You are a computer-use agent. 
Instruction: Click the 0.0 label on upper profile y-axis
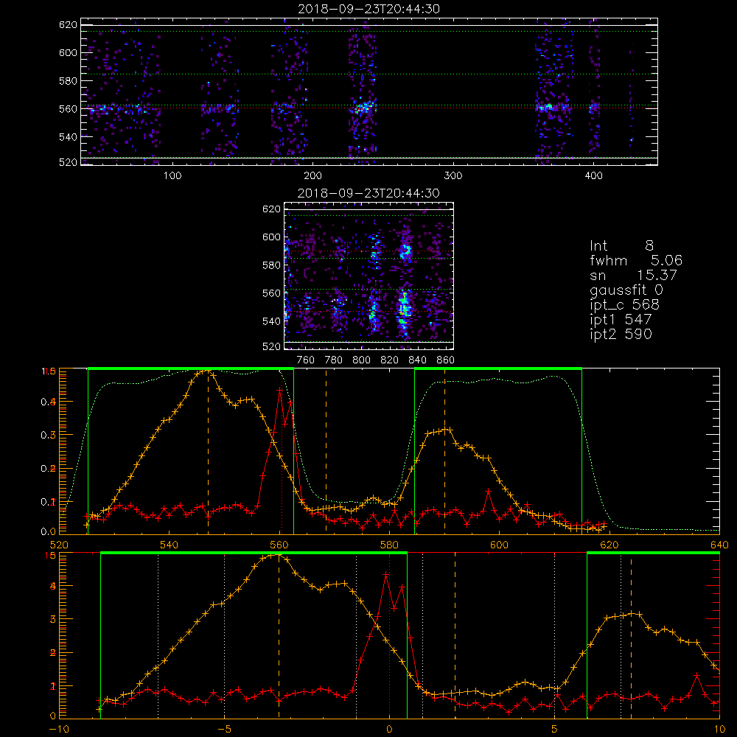point(49,532)
